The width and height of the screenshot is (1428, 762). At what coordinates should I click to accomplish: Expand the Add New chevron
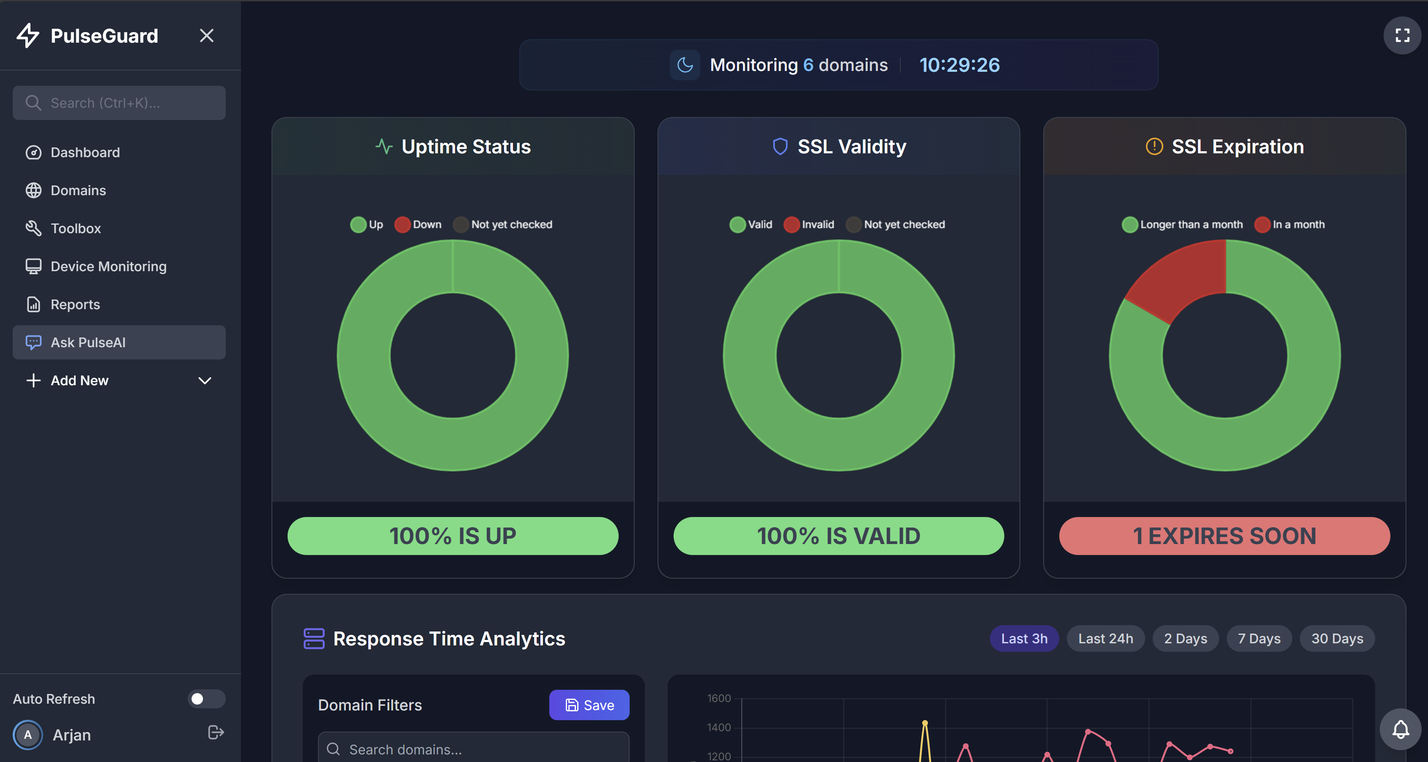205,381
